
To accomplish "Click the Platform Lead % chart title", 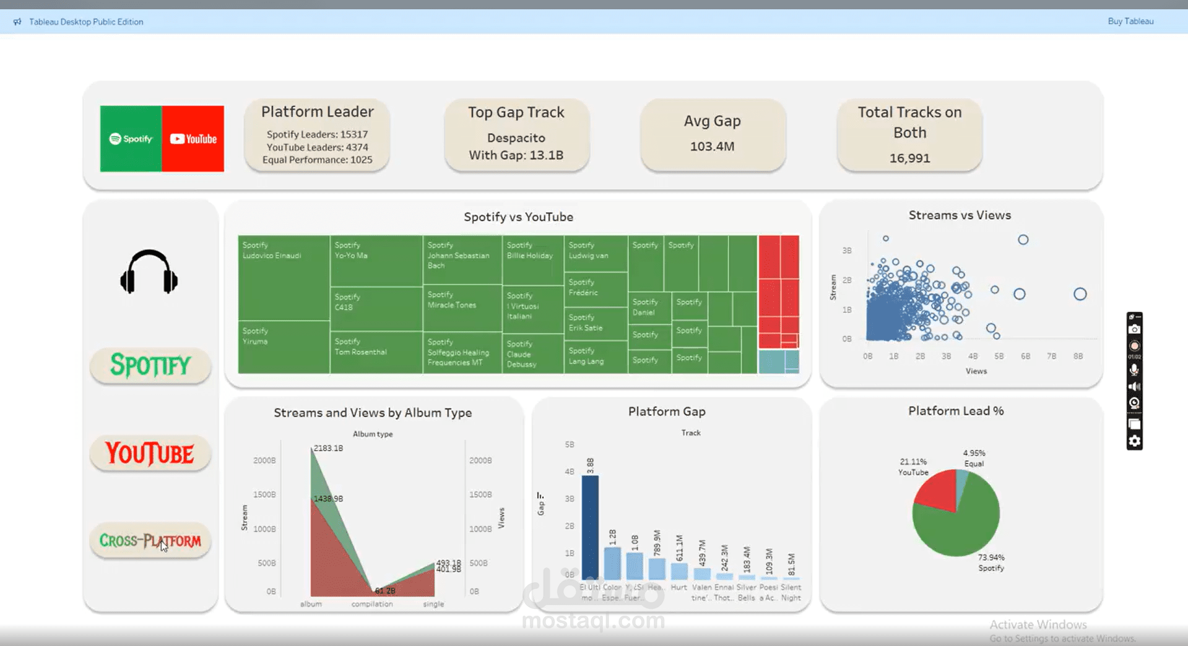I will pos(956,411).
